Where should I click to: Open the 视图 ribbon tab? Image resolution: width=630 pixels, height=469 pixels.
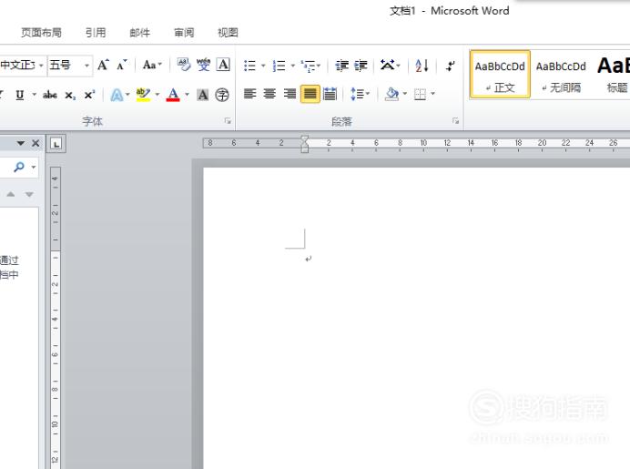pyautogui.click(x=228, y=33)
